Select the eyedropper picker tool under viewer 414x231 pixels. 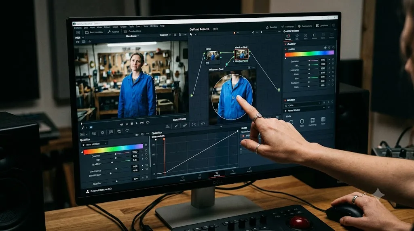click(83, 128)
